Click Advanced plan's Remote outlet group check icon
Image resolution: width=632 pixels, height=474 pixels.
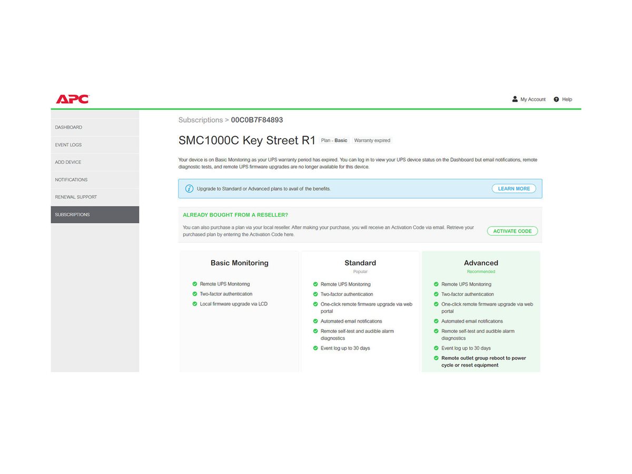(x=436, y=358)
